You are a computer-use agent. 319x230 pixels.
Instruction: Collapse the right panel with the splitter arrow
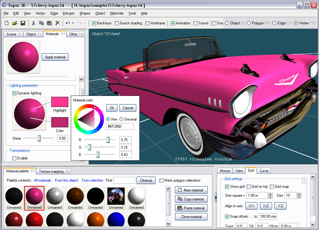point(216,197)
